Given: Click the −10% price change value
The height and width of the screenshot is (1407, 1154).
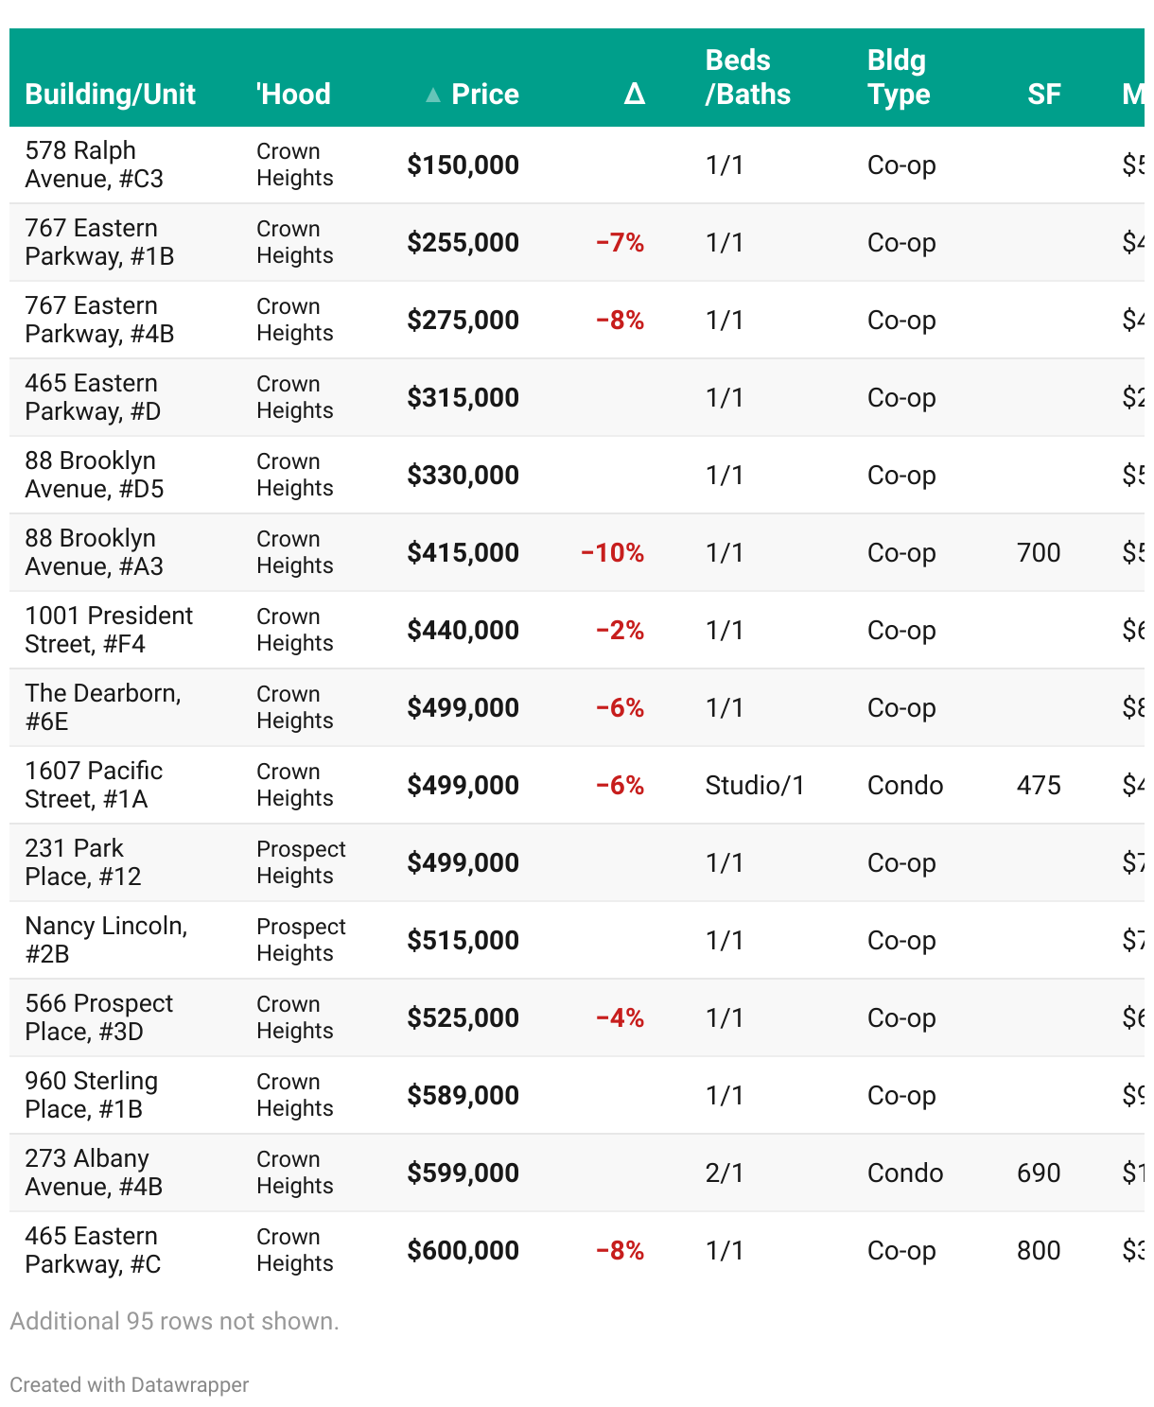Looking at the screenshot, I should (x=612, y=553).
